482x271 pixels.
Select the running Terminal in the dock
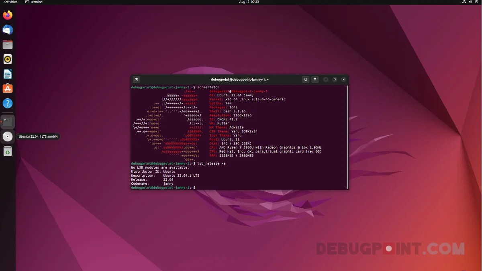(x=8, y=121)
